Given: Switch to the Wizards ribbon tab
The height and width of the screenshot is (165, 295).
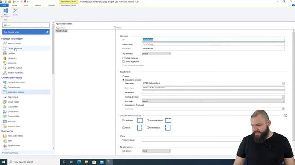Looking at the screenshot, I should (x=52, y=5).
